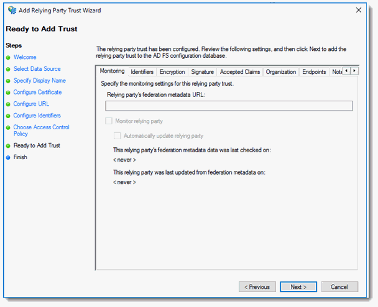Viewport: 378px width, 307px height.
Task: Close the Add Relying Party Trust Wizard
Action: point(358,11)
